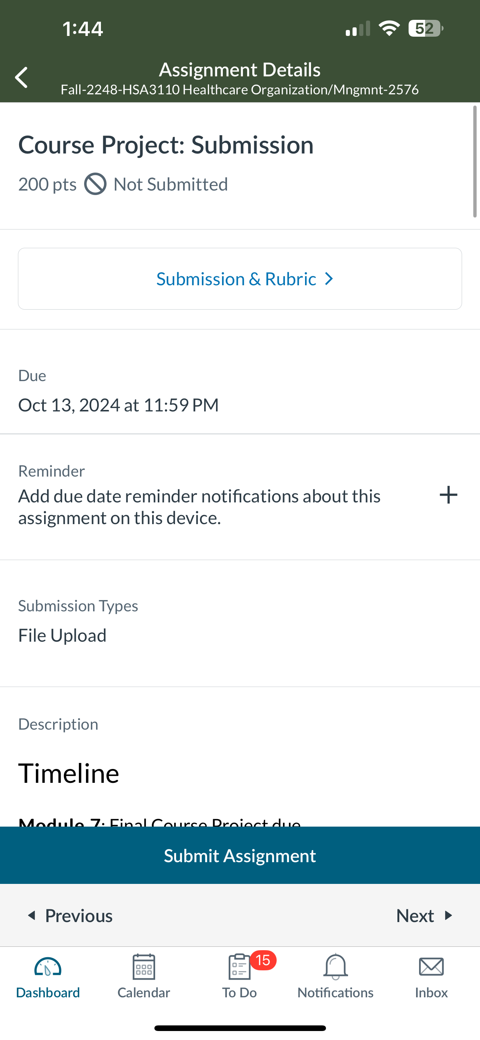Open the Submission & Rubric link
This screenshot has height=1040, width=480.
(240, 279)
